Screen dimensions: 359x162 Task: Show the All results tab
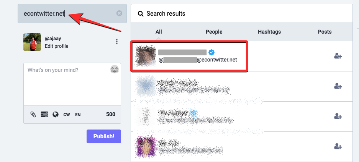click(x=159, y=32)
